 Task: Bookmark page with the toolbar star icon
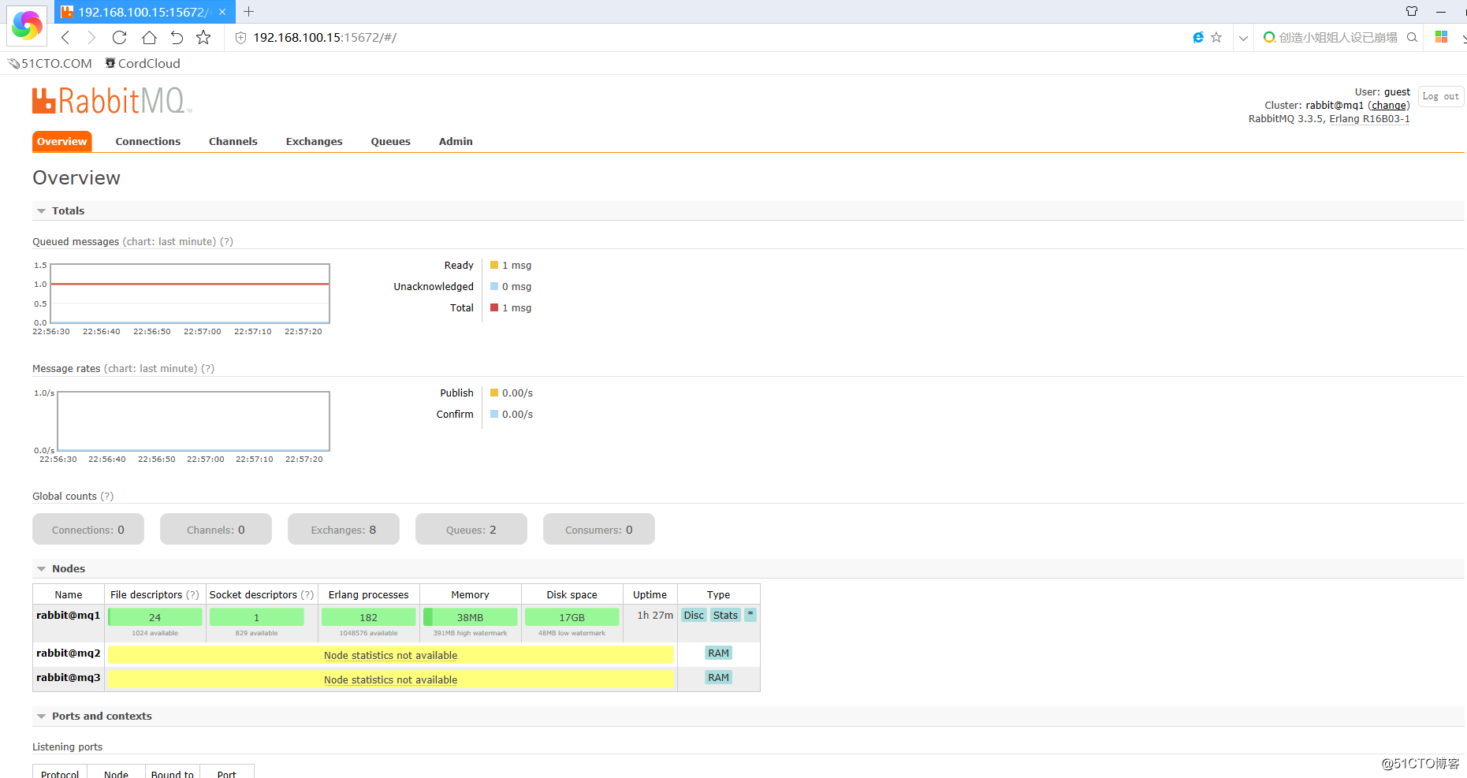click(203, 37)
